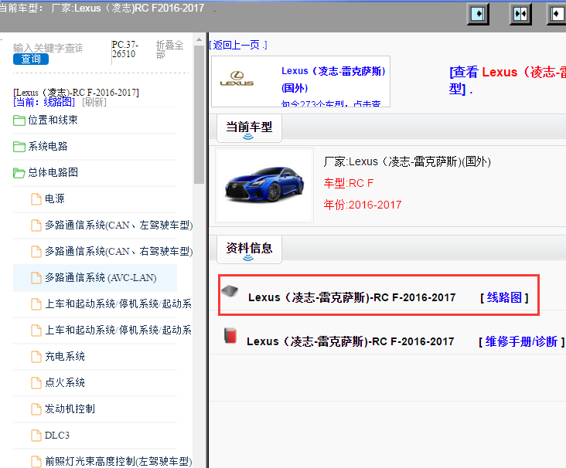
Task: Click PC.37-26510 text in sidebar
Action: click(x=125, y=49)
